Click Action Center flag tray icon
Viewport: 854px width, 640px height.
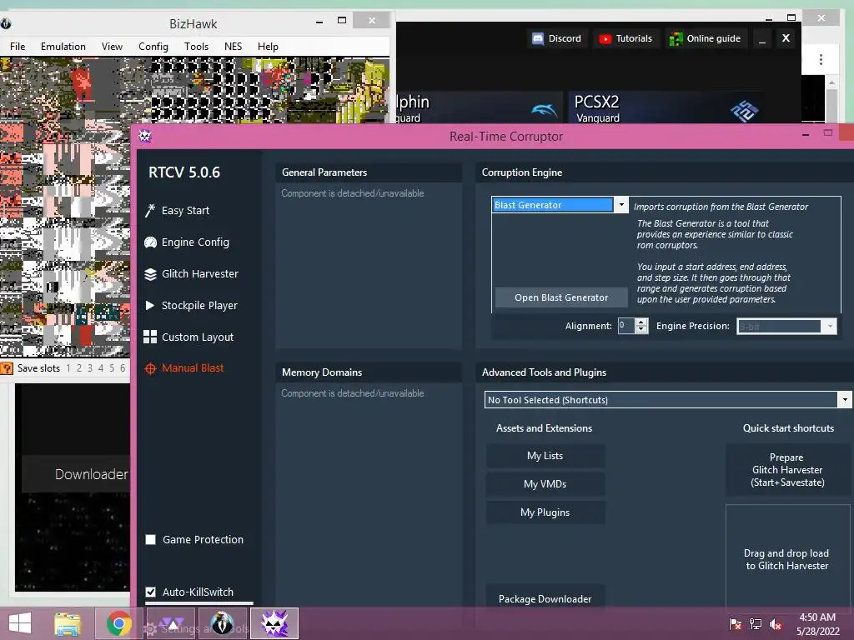click(736, 624)
